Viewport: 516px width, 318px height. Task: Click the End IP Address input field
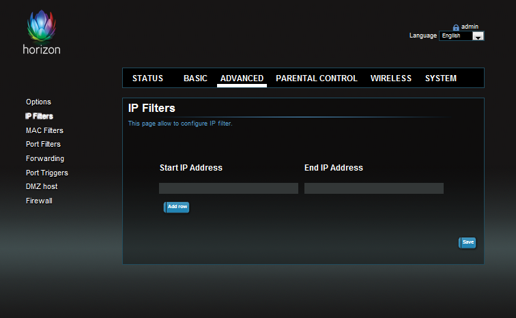coord(374,188)
